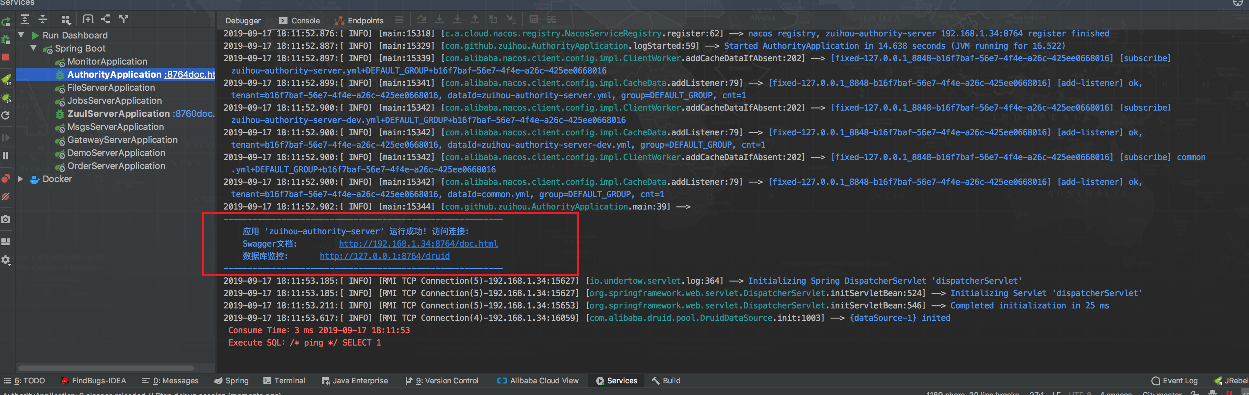Switch to the Console tab
The width and height of the screenshot is (1249, 395).
(x=300, y=20)
